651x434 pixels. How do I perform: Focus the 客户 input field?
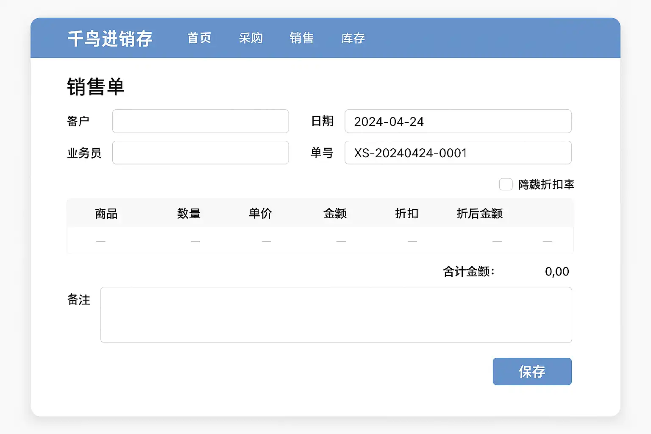200,121
